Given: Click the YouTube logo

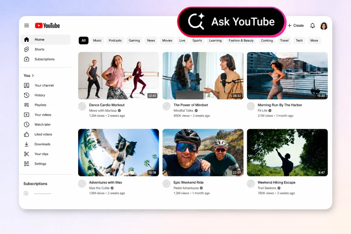Looking at the screenshot, I should coord(47,25).
